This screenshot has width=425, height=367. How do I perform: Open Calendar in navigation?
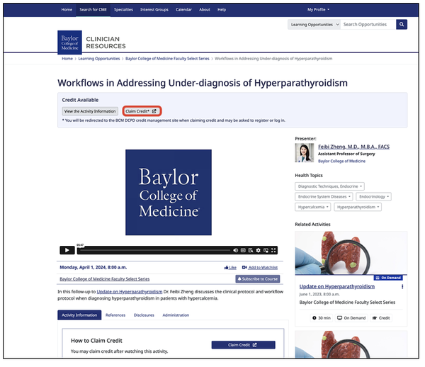click(183, 9)
